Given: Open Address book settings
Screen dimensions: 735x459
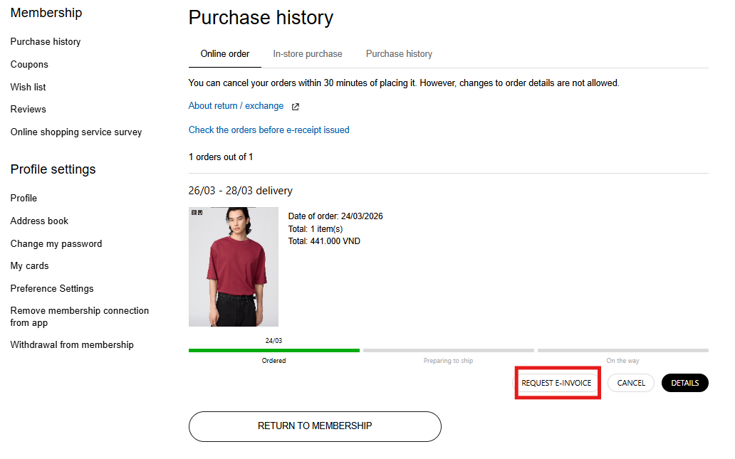Looking at the screenshot, I should point(39,221).
